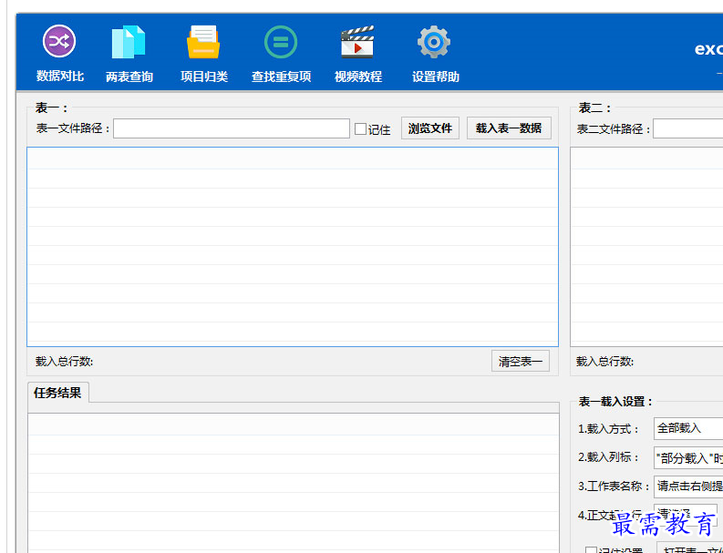Launch the 查找重复项 find duplicates tool

pyautogui.click(x=281, y=53)
